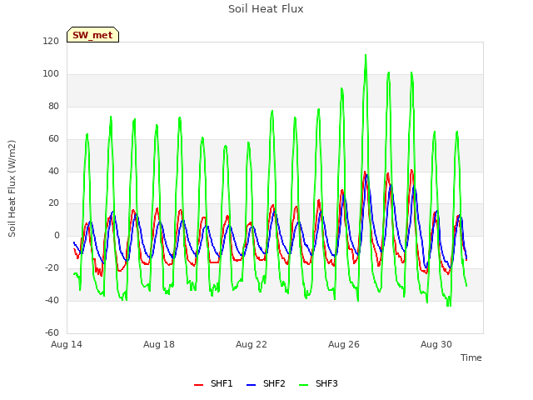
Task: Click the 60 y-axis tick label
Action: [x=53, y=139]
